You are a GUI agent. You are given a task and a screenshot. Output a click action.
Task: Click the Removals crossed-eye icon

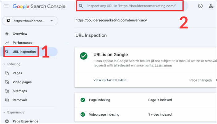(7, 100)
